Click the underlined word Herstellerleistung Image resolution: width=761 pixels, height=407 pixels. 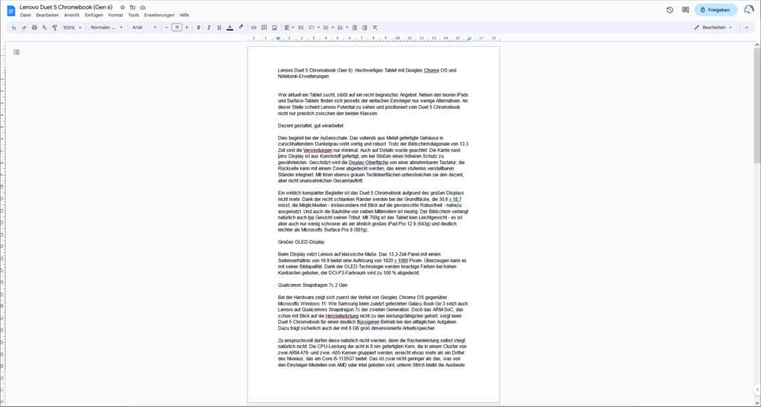[341, 316]
